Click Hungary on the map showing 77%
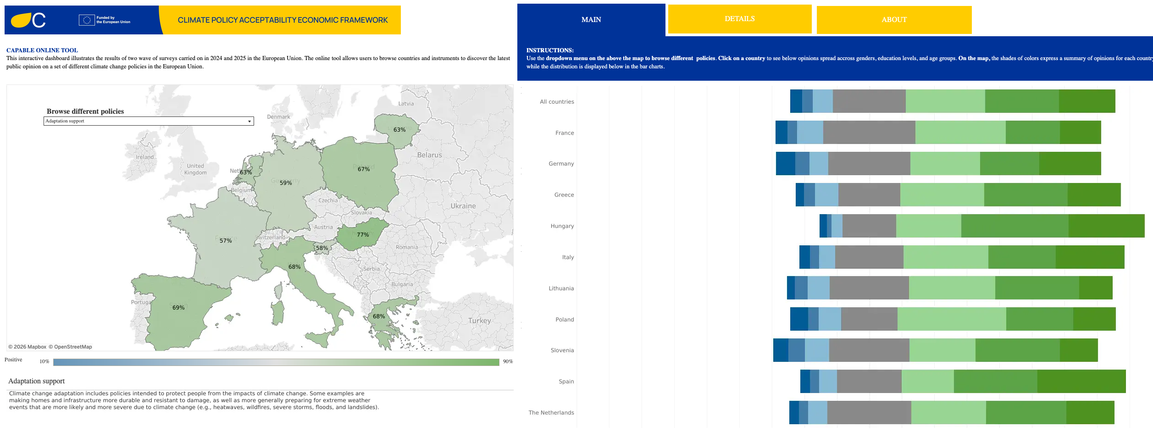This screenshot has height=432, width=1153. (x=362, y=234)
